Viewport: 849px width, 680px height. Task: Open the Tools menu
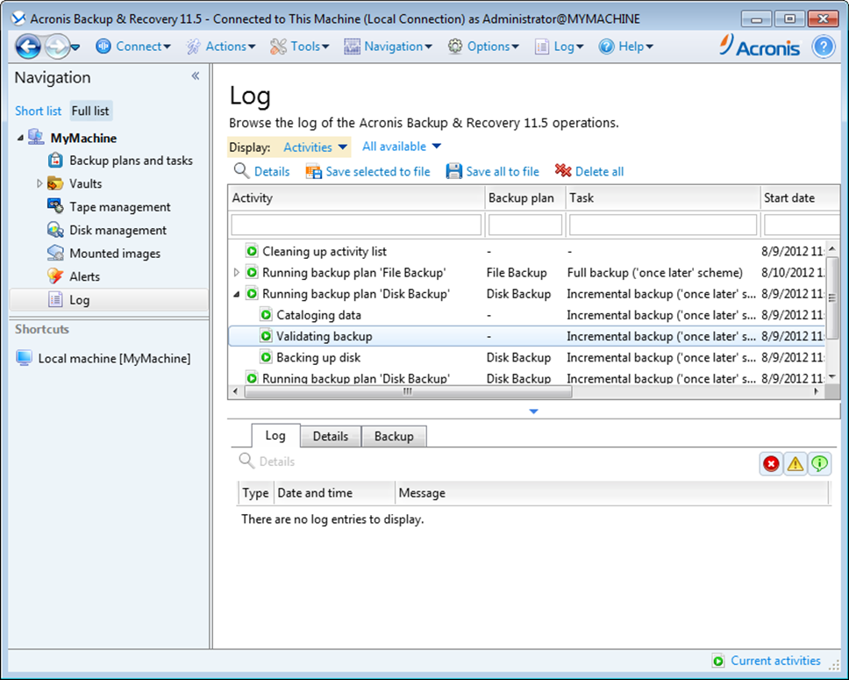click(x=299, y=47)
